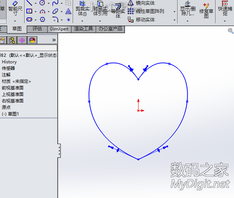The width and height of the screenshot is (234, 198).
Task: Select the Polygon sketch tool
Action: click(x=42, y=20)
